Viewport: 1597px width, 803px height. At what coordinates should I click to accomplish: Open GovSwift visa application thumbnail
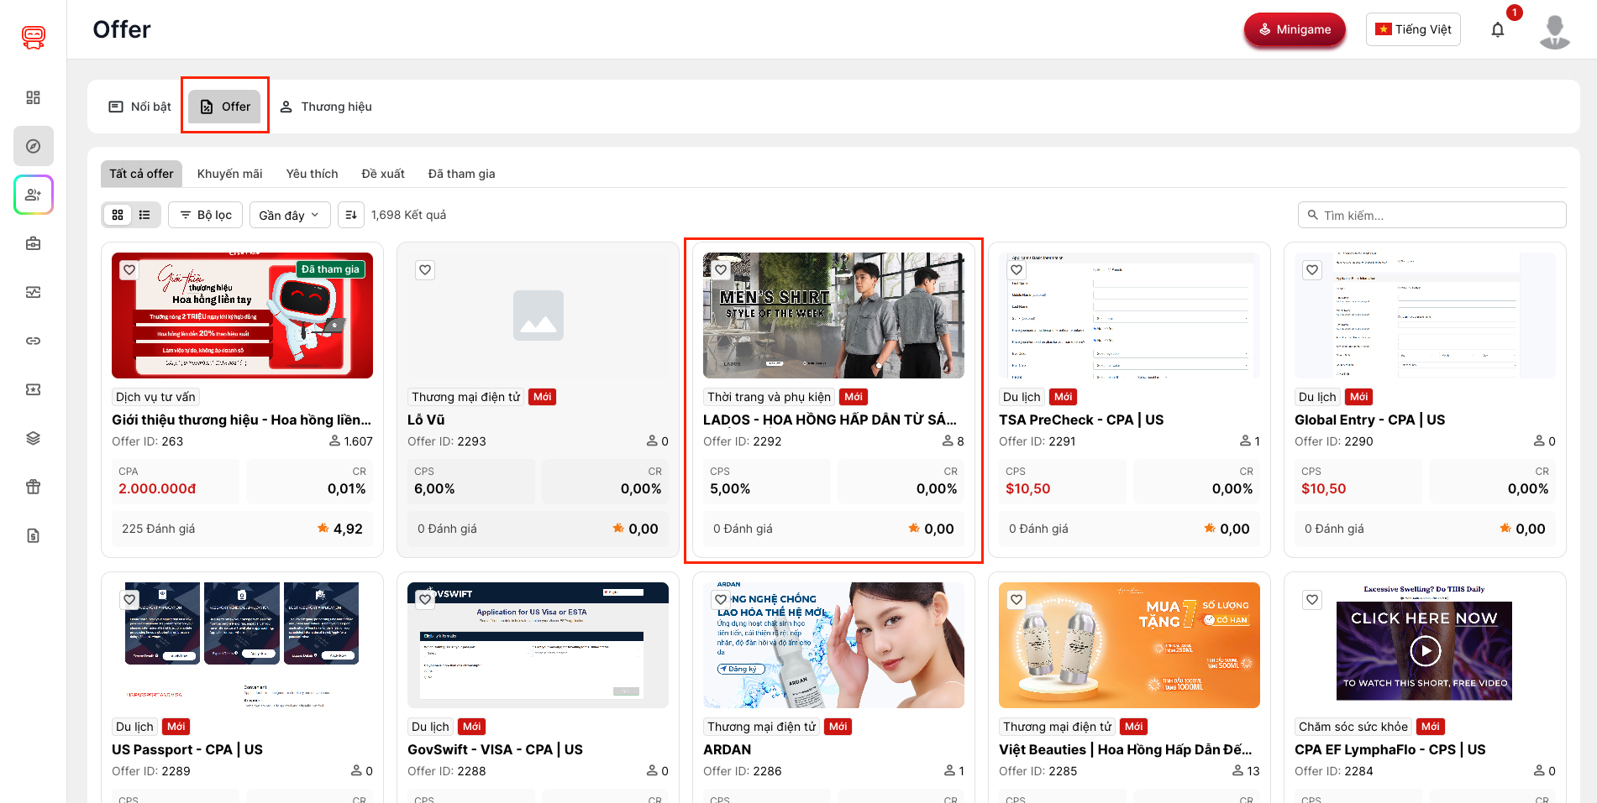[538, 645]
